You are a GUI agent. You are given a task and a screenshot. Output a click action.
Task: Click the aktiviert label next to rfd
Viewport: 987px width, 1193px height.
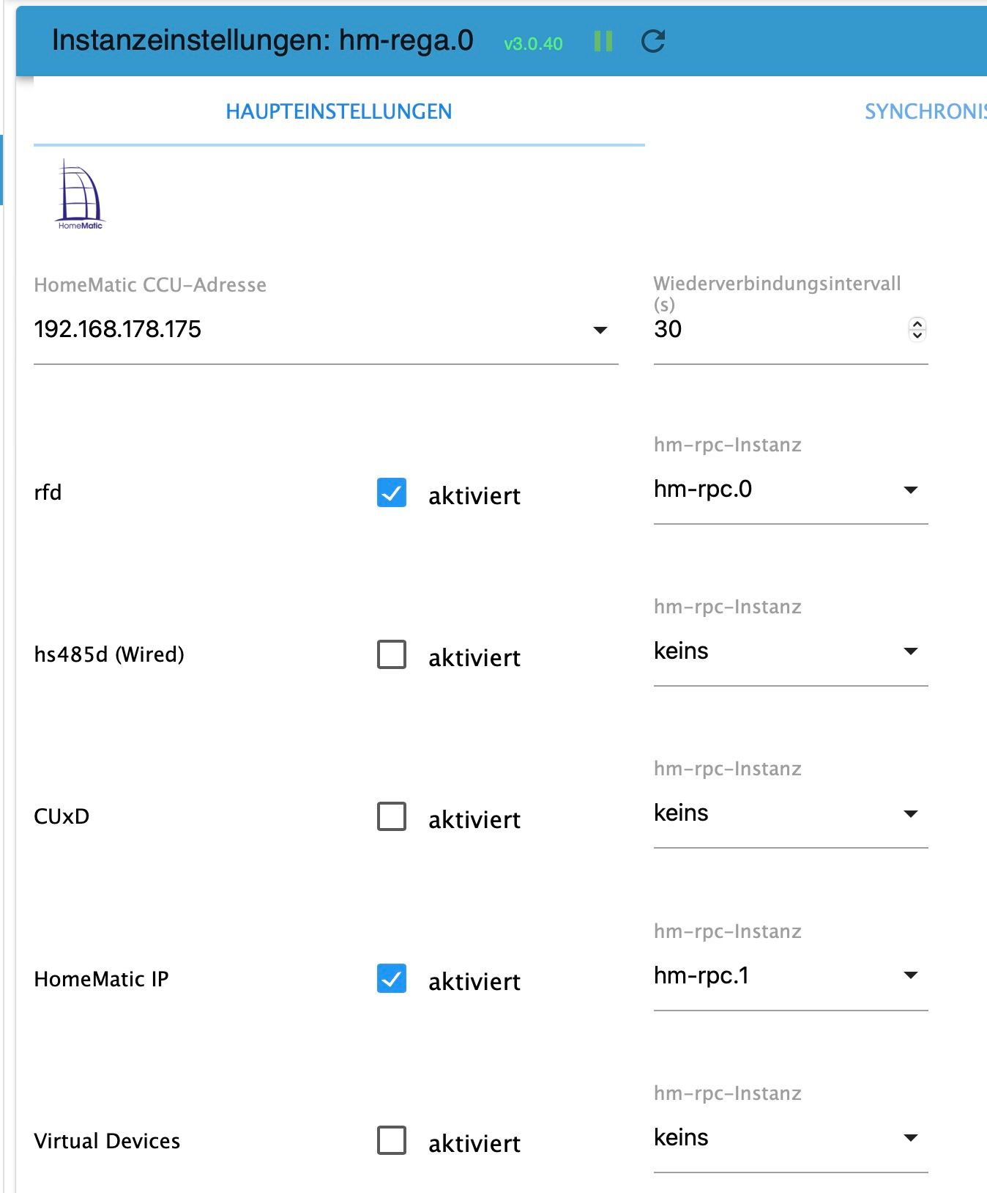point(474,496)
